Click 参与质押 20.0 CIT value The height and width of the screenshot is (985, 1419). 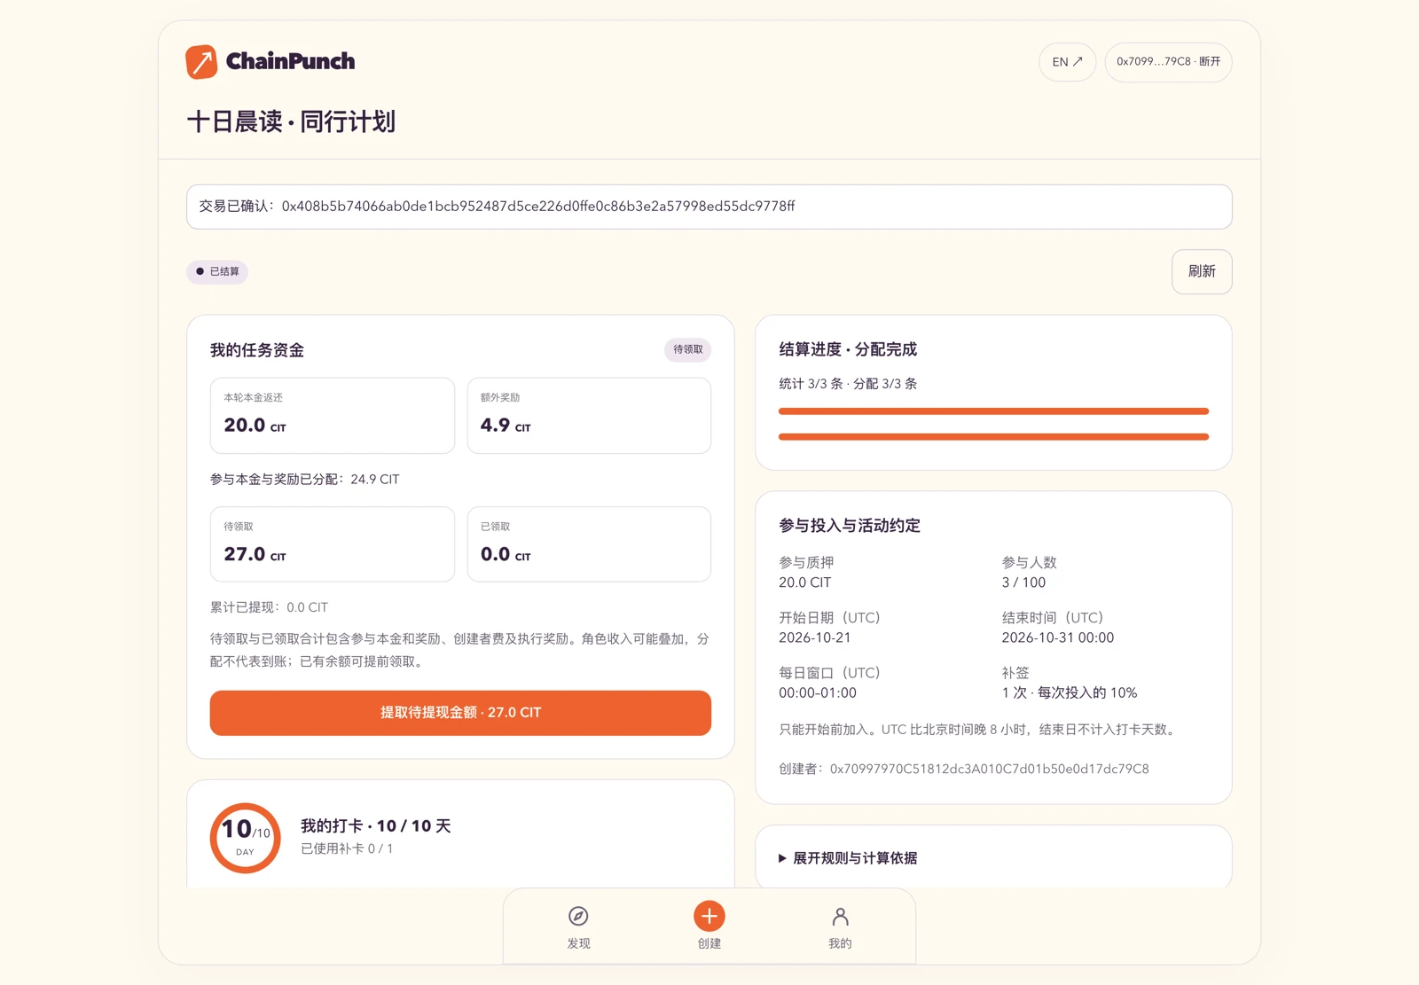click(x=805, y=582)
